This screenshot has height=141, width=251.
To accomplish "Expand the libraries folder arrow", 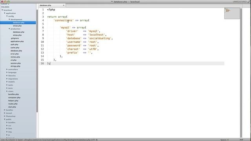I will click(x=7, y=76).
